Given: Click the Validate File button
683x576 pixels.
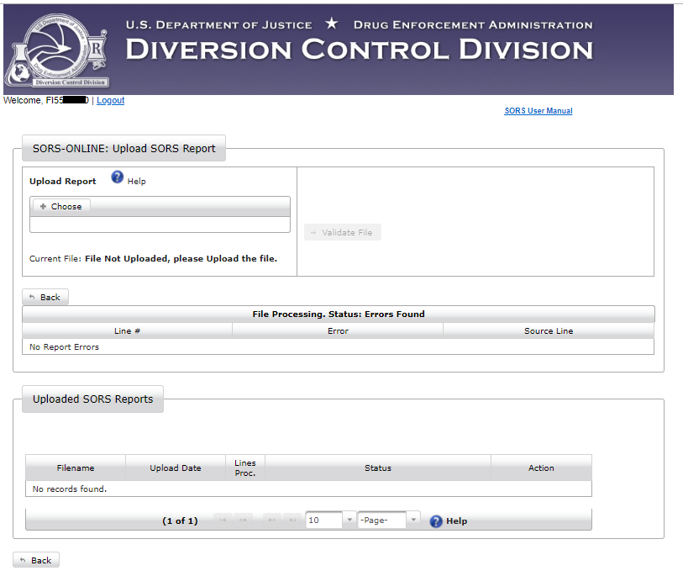Looking at the screenshot, I should (x=343, y=232).
